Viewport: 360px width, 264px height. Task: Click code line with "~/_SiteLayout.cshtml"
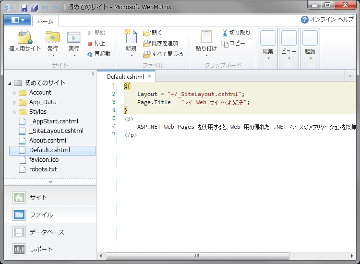pyautogui.click(x=191, y=94)
